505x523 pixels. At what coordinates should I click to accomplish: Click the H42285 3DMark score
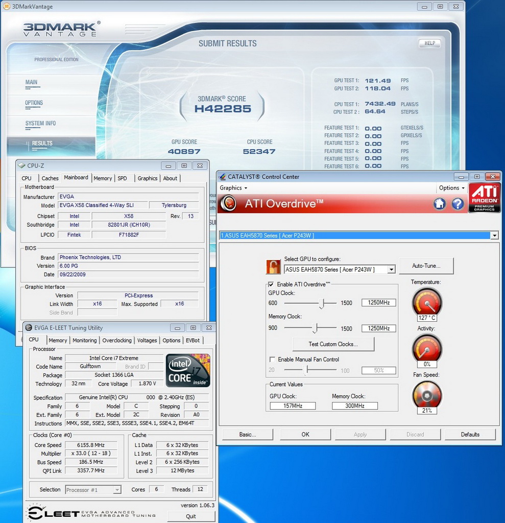[x=223, y=109]
